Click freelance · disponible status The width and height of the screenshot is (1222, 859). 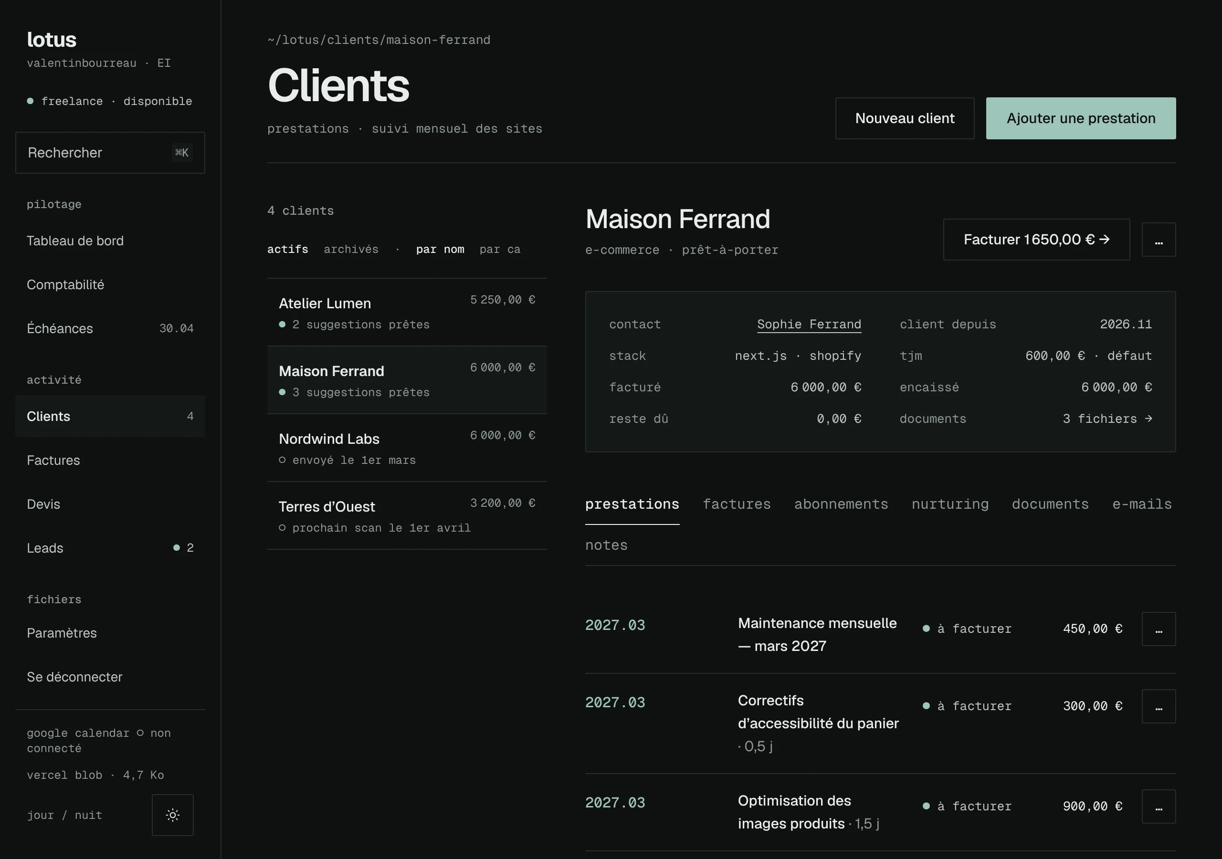(110, 101)
